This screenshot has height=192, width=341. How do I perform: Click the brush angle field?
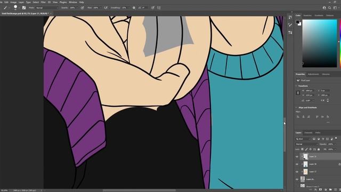pyautogui.click(x=144, y=7)
